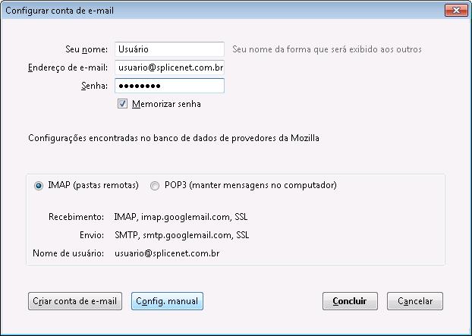Select the IMAP (pastas remotas) radio button
The height and width of the screenshot is (336, 472).
(39, 186)
